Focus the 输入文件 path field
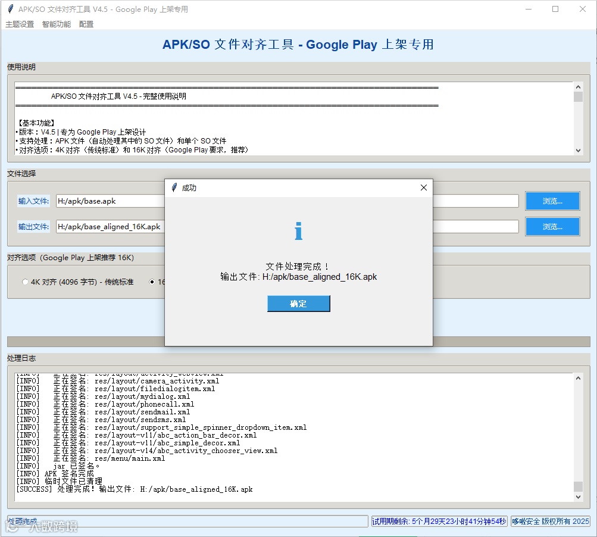 pyautogui.click(x=287, y=201)
